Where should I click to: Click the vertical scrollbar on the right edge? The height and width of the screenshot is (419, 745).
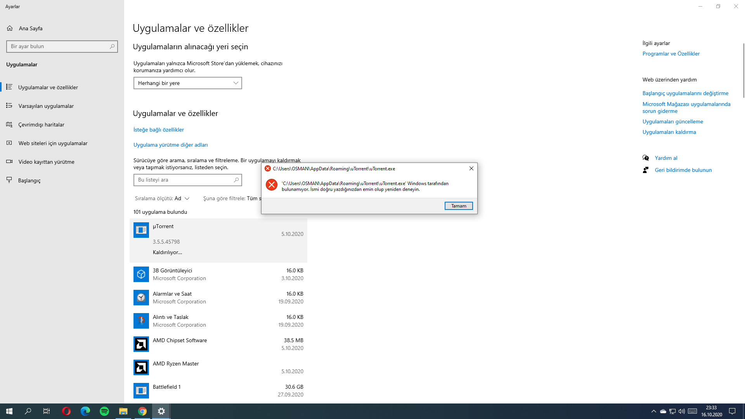(743, 70)
